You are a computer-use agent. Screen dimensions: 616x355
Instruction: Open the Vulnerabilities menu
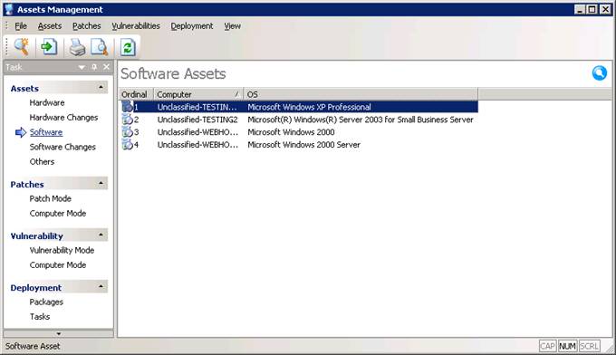[136, 26]
